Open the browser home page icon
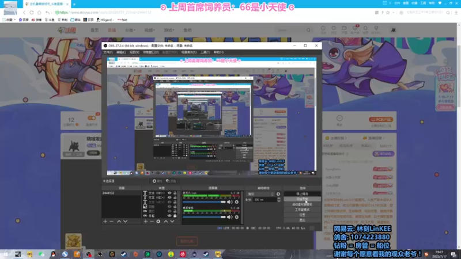This screenshot has width=461, height=259. click(39, 13)
